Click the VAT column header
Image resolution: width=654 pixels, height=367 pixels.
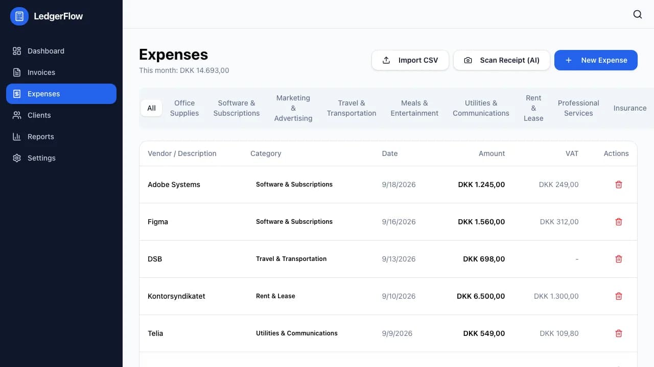[x=572, y=153]
